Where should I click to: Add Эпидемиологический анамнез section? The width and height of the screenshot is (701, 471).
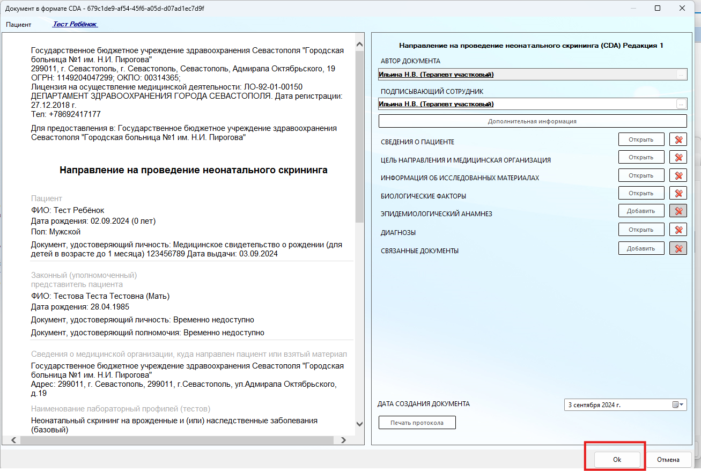(641, 211)
